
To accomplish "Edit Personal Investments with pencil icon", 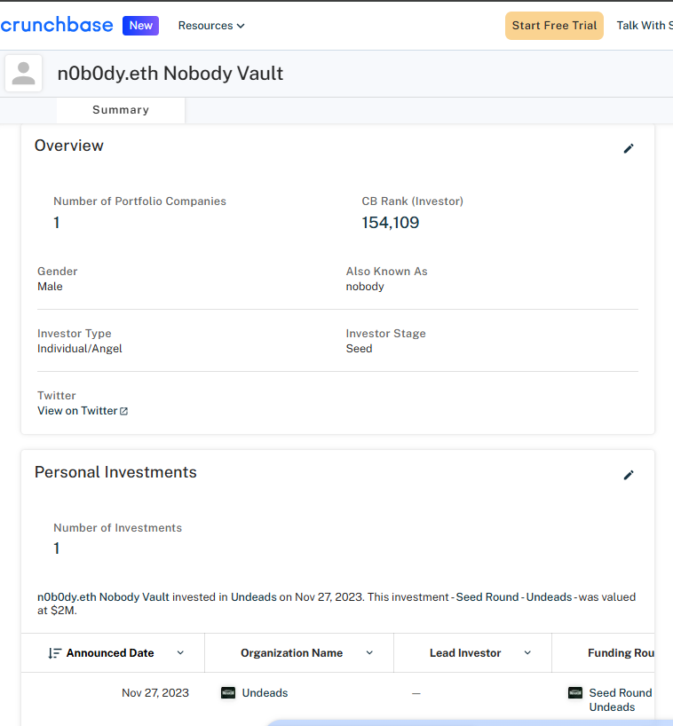I will coord(629,475).
